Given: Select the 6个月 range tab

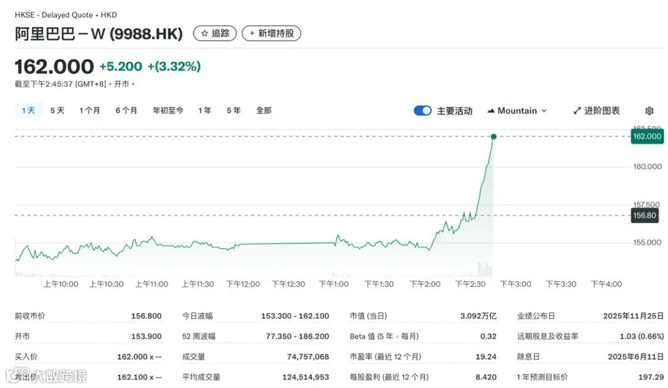Looking at the screenshot, I should [126, 111].
